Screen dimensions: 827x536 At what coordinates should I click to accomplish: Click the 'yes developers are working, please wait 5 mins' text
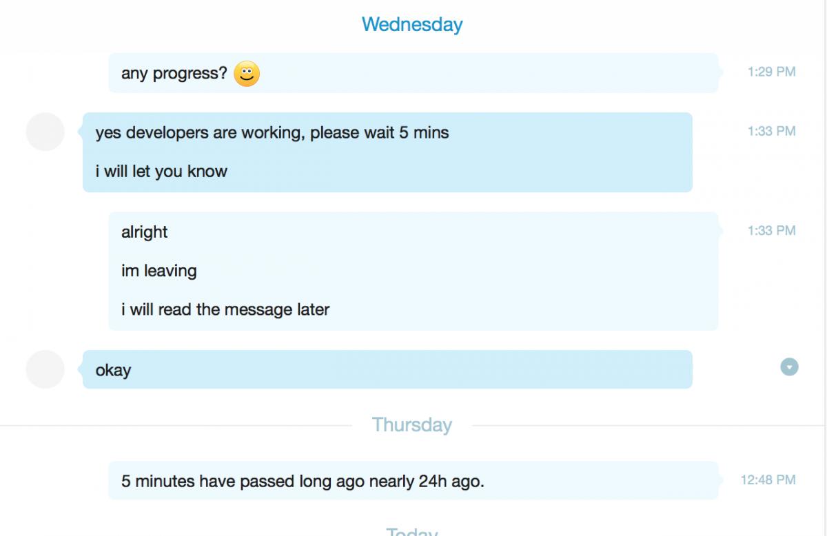(x=272, y=132)
